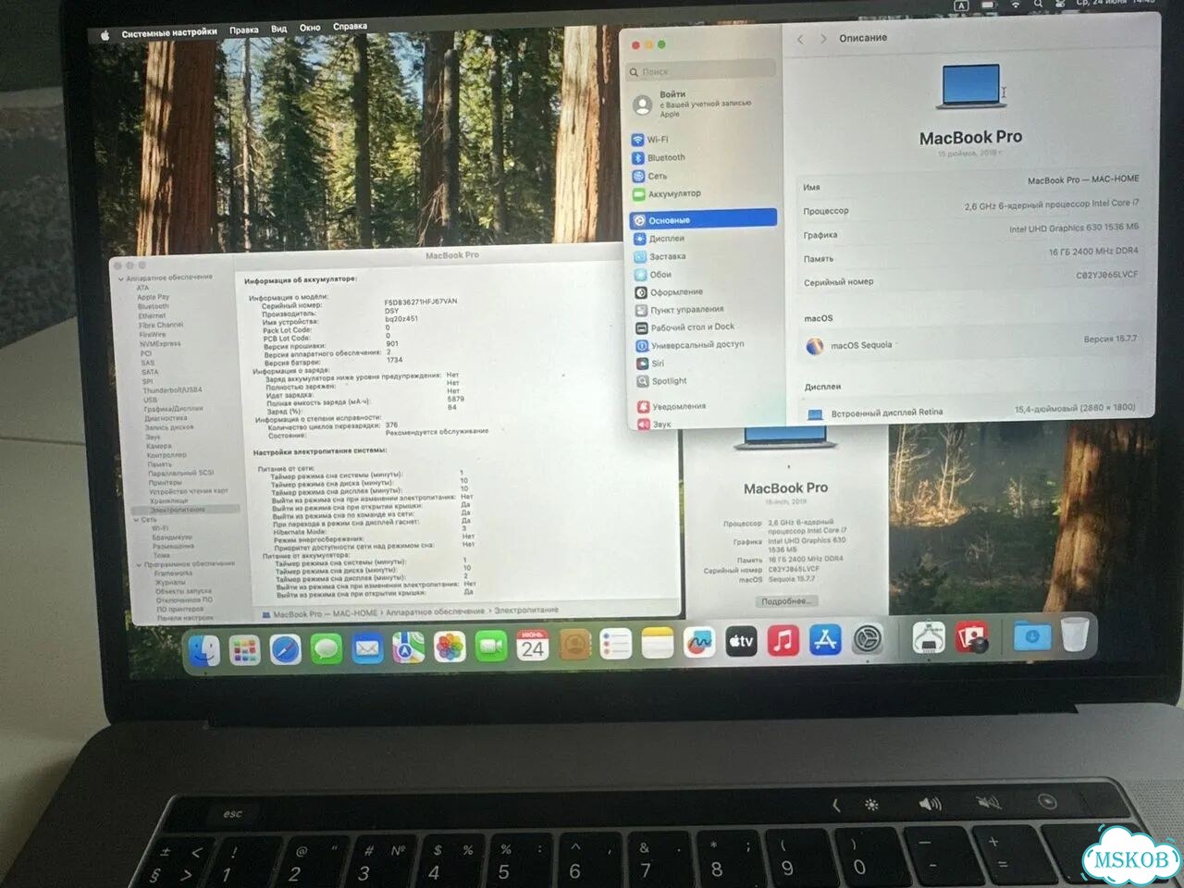1184x888 pixels.
Task: Launch Safari from the Dock
Action: click(x=285, y=649)
